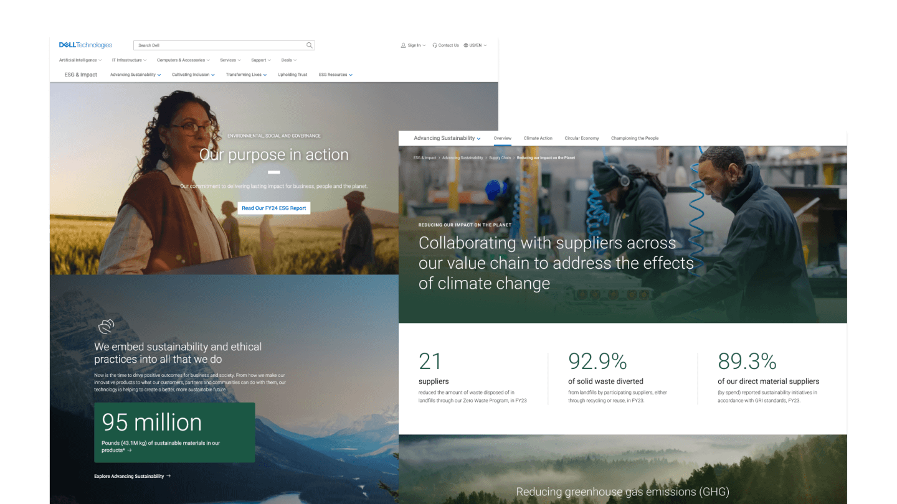Image resolution: width=897 pixels, height=504 pixels.
Task: Open the Supply Chain breadcrumb link
Action: pos(499,157)
